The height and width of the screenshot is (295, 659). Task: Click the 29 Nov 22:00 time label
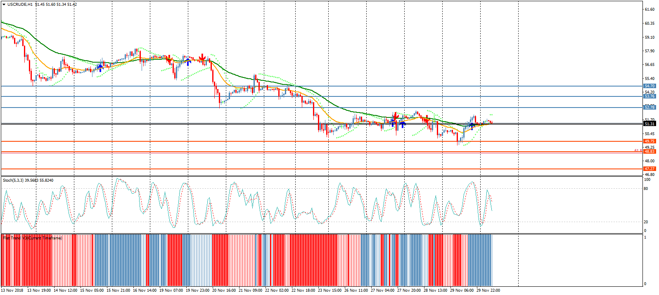coord(488,290)
